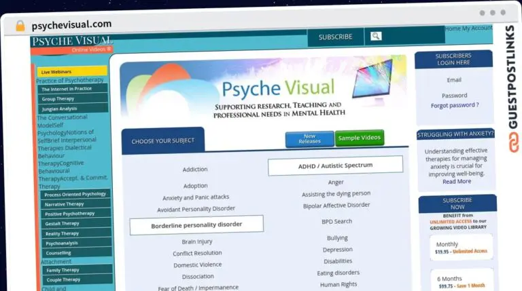Open the My Account link

(477, 28)
